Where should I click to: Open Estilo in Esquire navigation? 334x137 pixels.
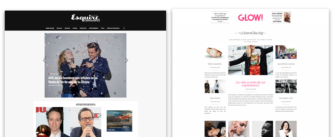(x=103, y=28)
